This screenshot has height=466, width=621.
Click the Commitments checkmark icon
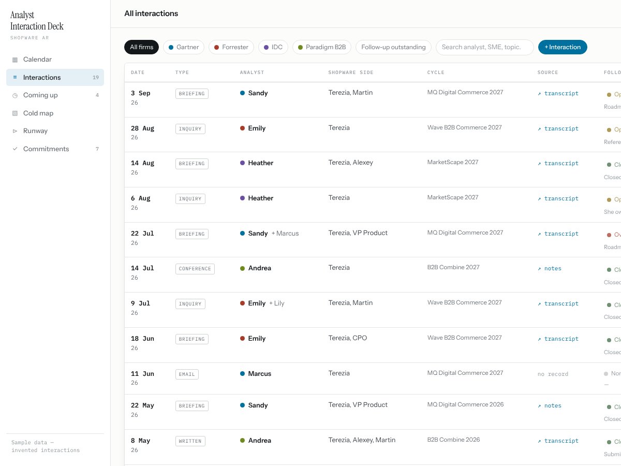click(15, 149)
